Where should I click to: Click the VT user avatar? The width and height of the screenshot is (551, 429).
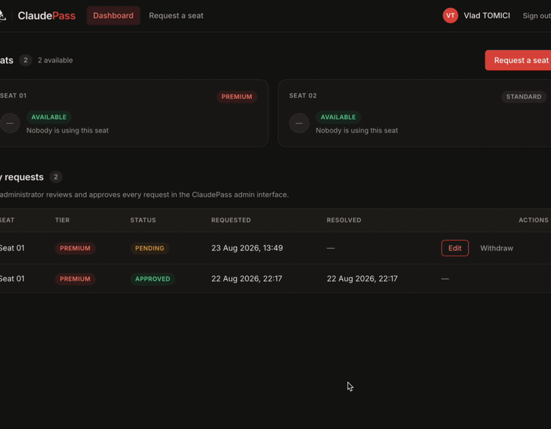(450, 15)
